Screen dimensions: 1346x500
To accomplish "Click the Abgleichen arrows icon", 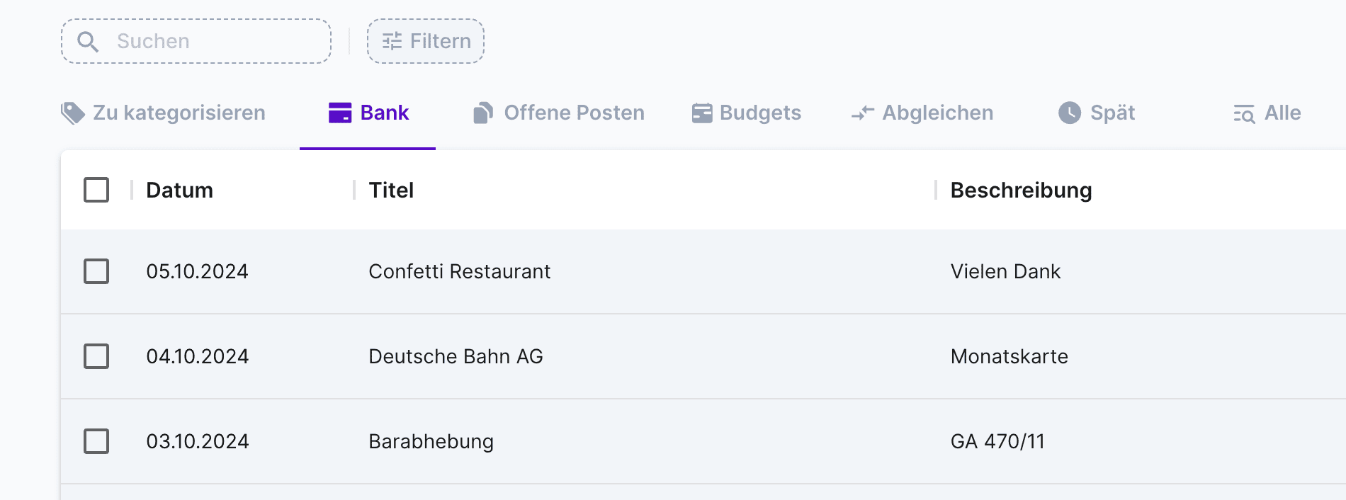I will 863,113.
